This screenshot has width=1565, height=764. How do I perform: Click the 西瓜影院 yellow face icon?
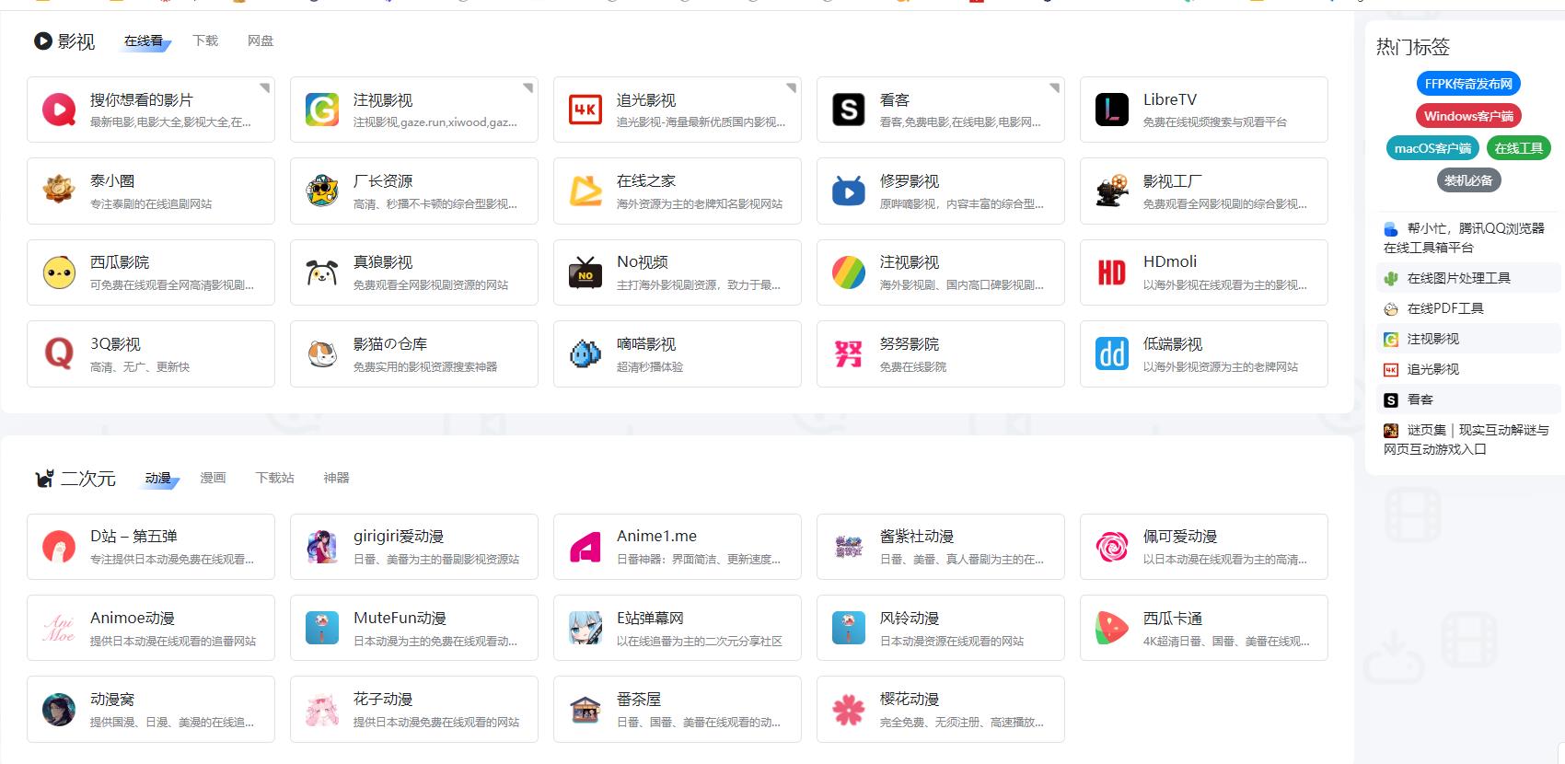point(59,272)
